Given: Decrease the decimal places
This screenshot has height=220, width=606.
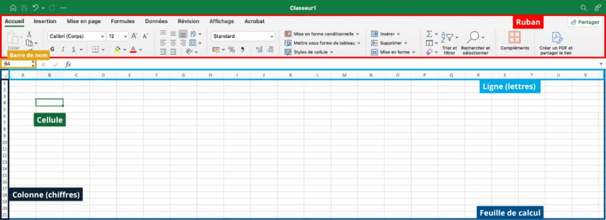Looking at the screenshot, I should click(x=270, y=50).
